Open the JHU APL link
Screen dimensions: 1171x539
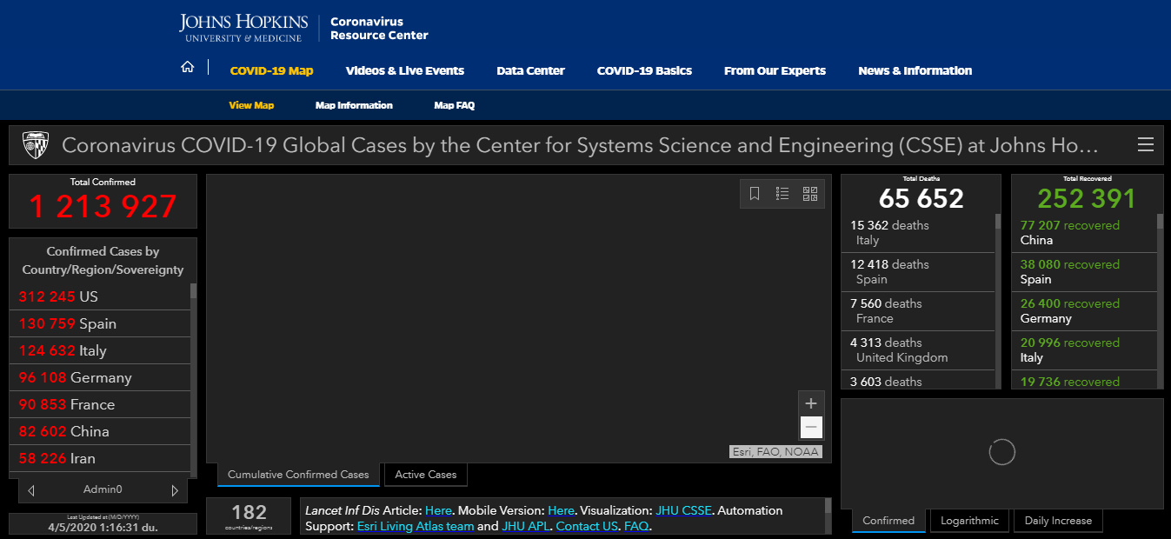point(525,526)
